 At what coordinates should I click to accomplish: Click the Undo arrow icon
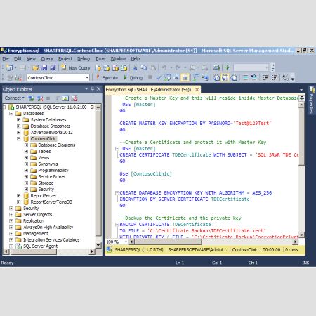click(164, 68)
